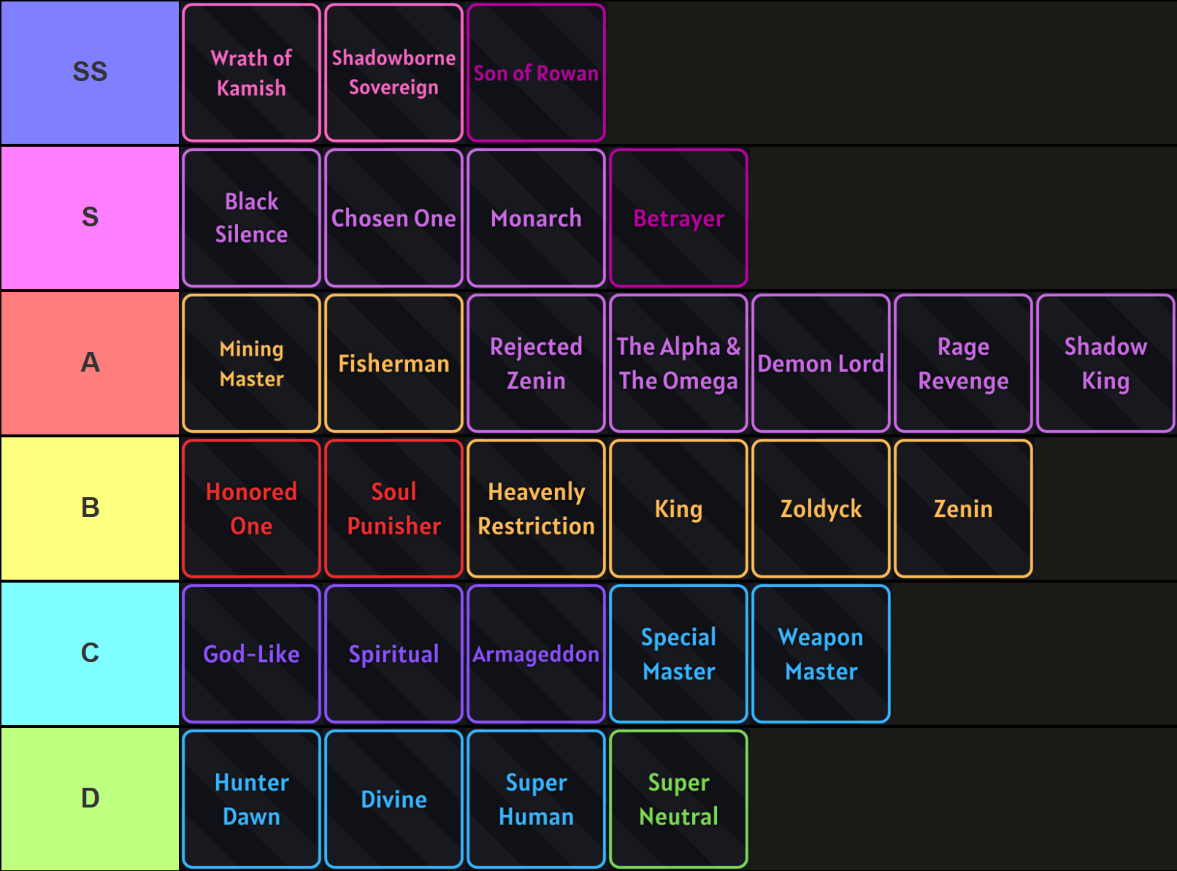Select the Black Silence tile

[x=251, y=218]
